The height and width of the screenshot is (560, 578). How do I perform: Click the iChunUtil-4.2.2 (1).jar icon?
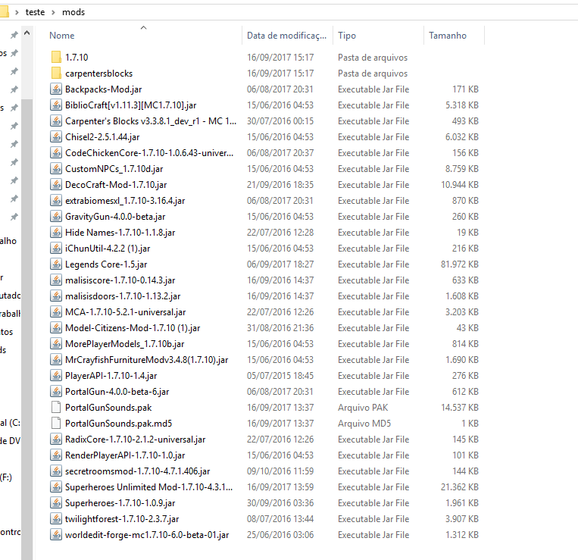point(56,248)
